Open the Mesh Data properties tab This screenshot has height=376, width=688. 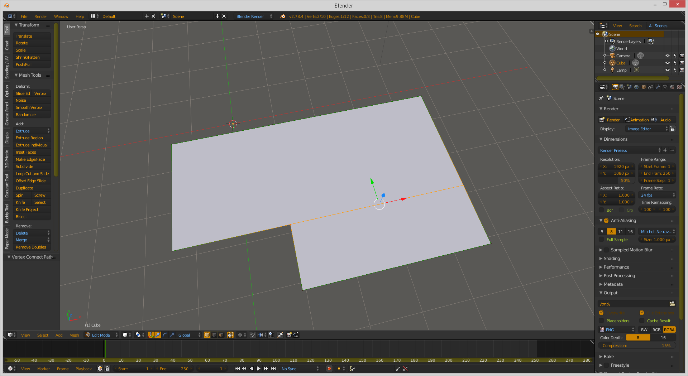point(665,87)
